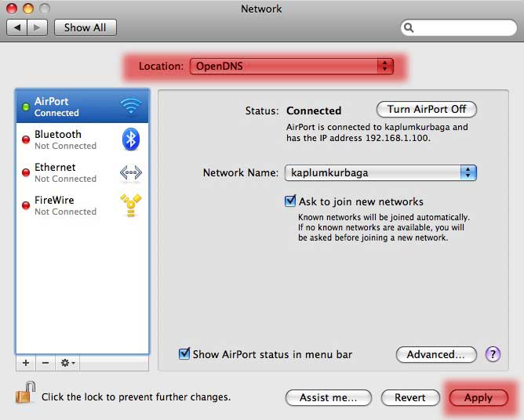Click Revert button
The image size is (524, 420).
pos(410,397)
